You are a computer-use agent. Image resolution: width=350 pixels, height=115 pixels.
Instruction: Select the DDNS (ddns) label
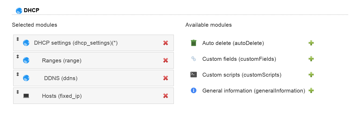pos(61,78)
